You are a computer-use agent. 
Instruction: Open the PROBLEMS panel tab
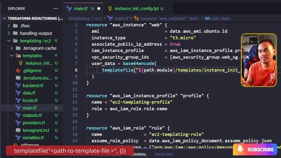164,154
